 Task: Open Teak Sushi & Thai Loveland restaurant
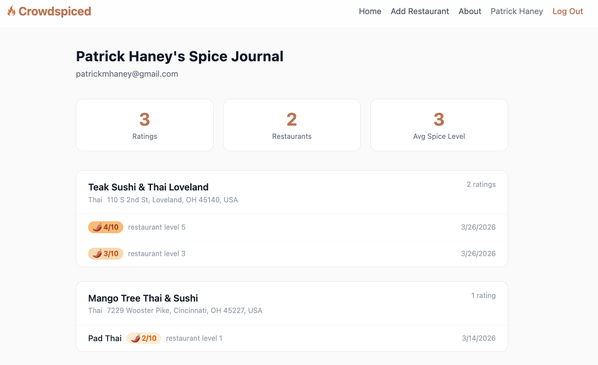[x=148, y=187]
